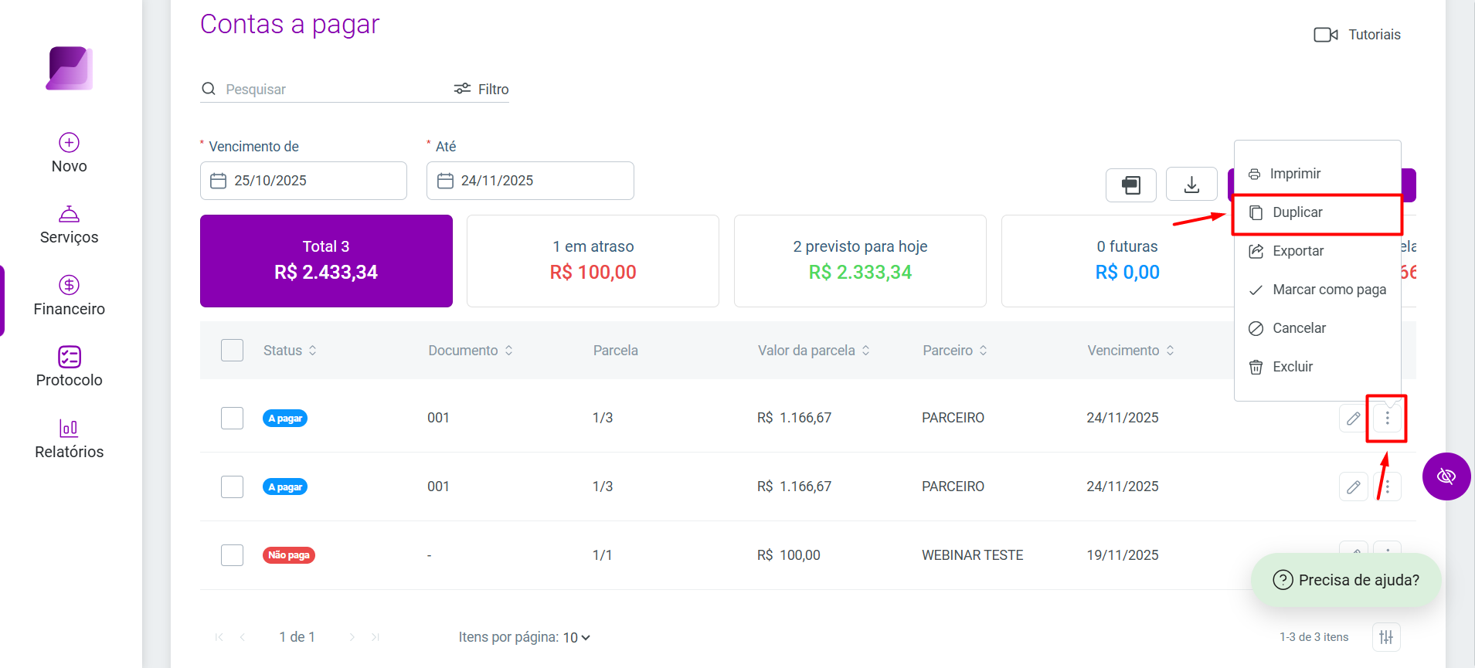
Task: Open the Novo plus icon in sidebar
Action: [69, 143]
